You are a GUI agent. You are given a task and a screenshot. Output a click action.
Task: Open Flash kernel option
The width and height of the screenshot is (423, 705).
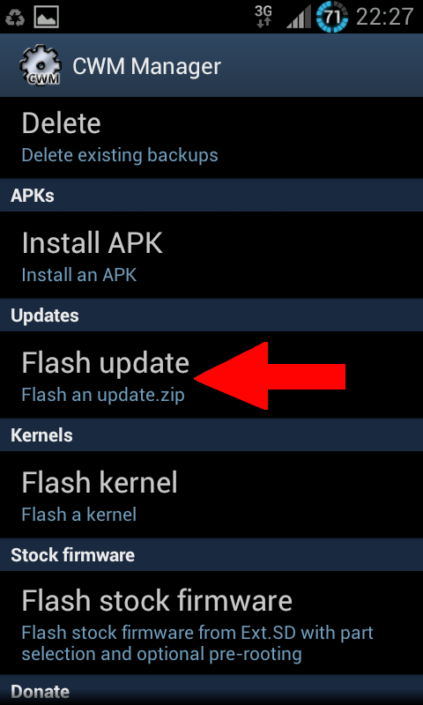211,494
